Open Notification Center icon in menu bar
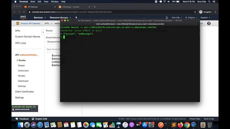The height and width of the screenshot is (129, 230). click(x=214, y=1)
